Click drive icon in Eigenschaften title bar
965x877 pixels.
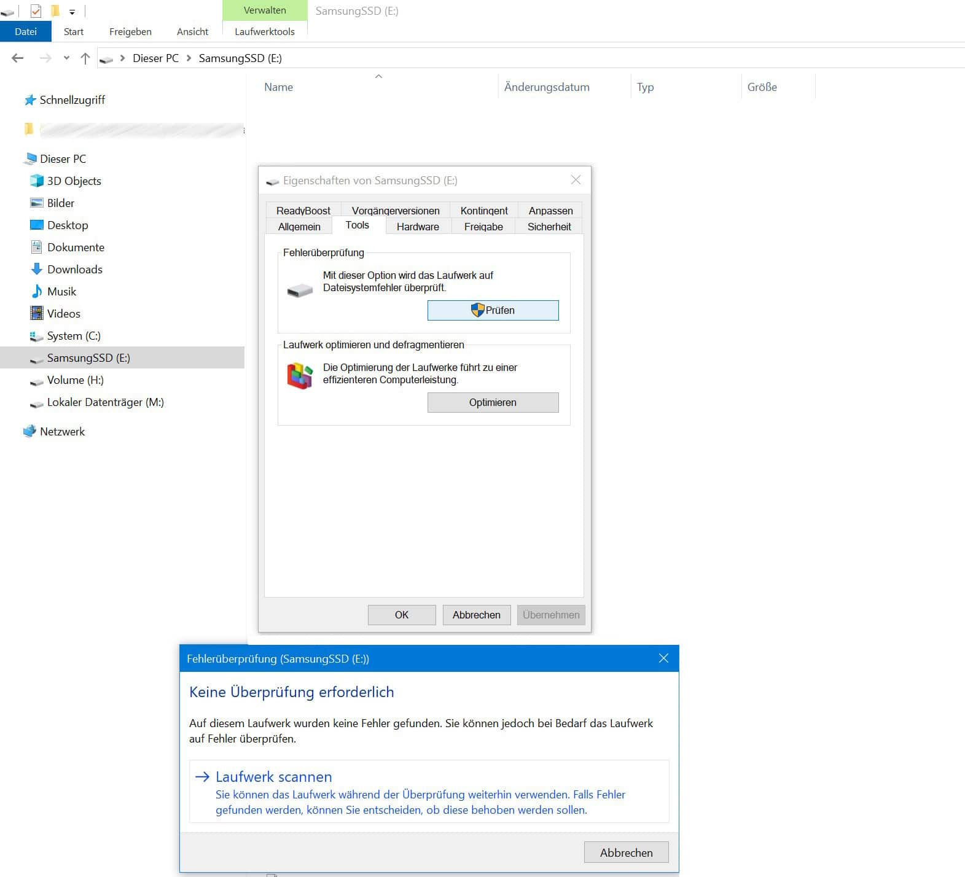tap(272, 182)
